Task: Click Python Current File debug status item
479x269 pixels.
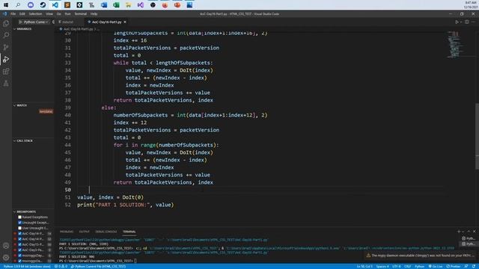Action: coord(98,266)
